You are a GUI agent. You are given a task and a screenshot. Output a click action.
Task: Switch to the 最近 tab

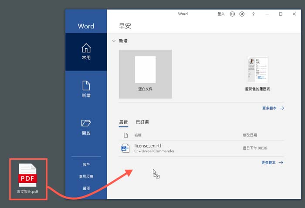pyautogui.click(x=123, y=122)
